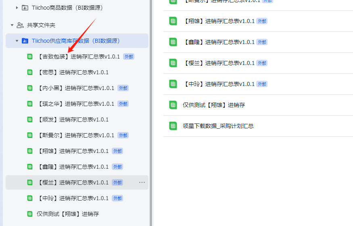The height and width of the screenshot is (226, 353).
Task: Open 领星下载数据_采购计划汇总 in file list
Action: click(218, 126)
